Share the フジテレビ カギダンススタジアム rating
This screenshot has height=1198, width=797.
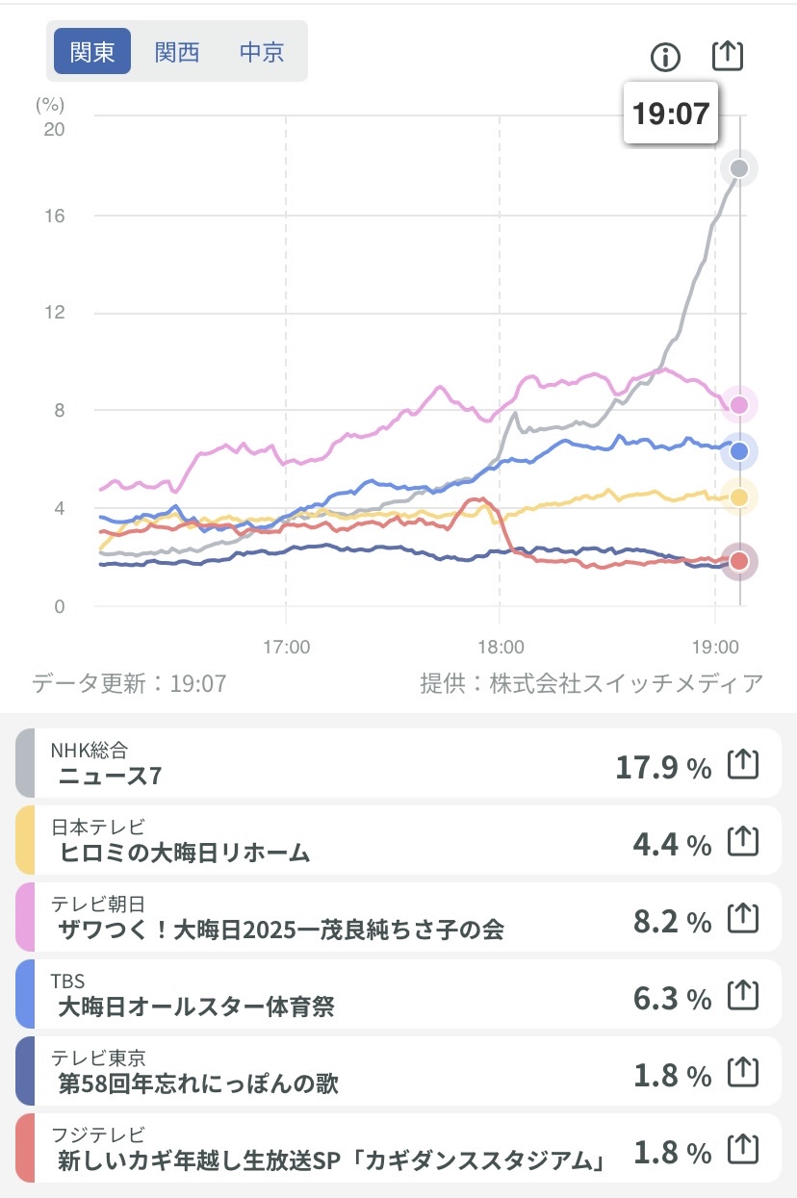pyautogui.click(x=742, y=1148)
